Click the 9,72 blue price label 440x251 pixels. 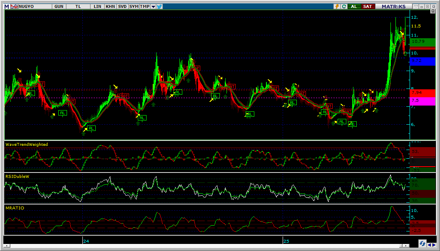tap(423, 61)
